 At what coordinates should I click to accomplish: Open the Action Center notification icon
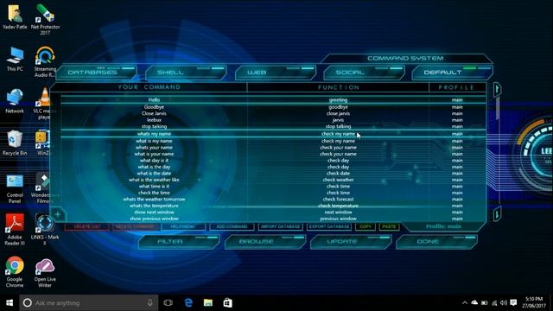tap(513, 302)
